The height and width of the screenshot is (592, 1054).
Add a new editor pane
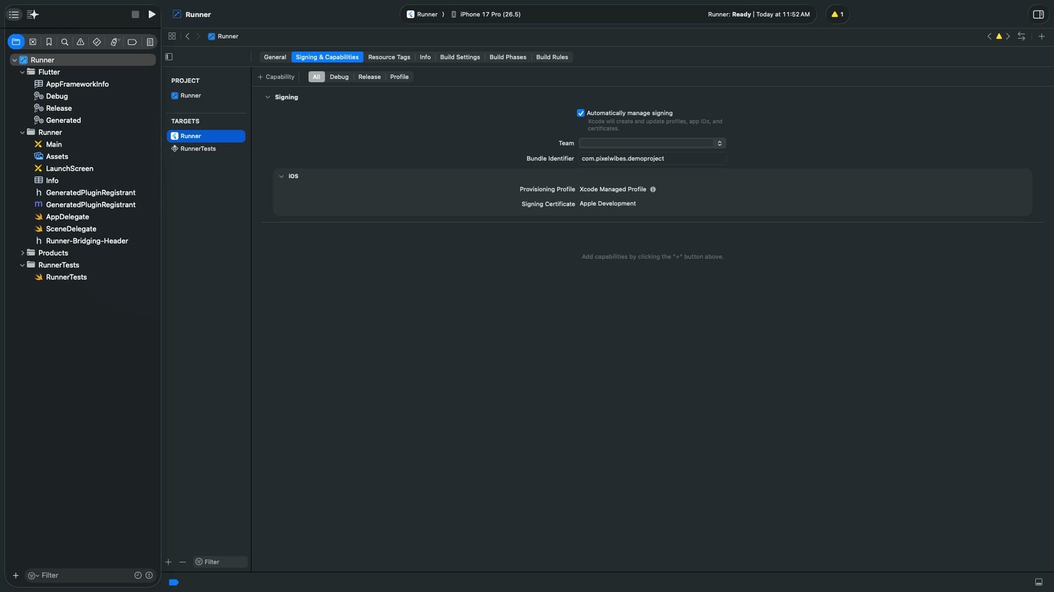pos(1041,36)
